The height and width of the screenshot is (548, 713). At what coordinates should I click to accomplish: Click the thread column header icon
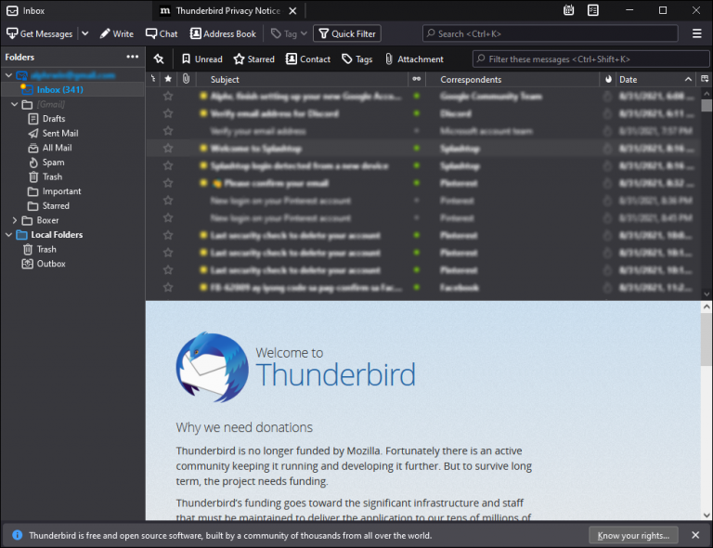point(153,79)
